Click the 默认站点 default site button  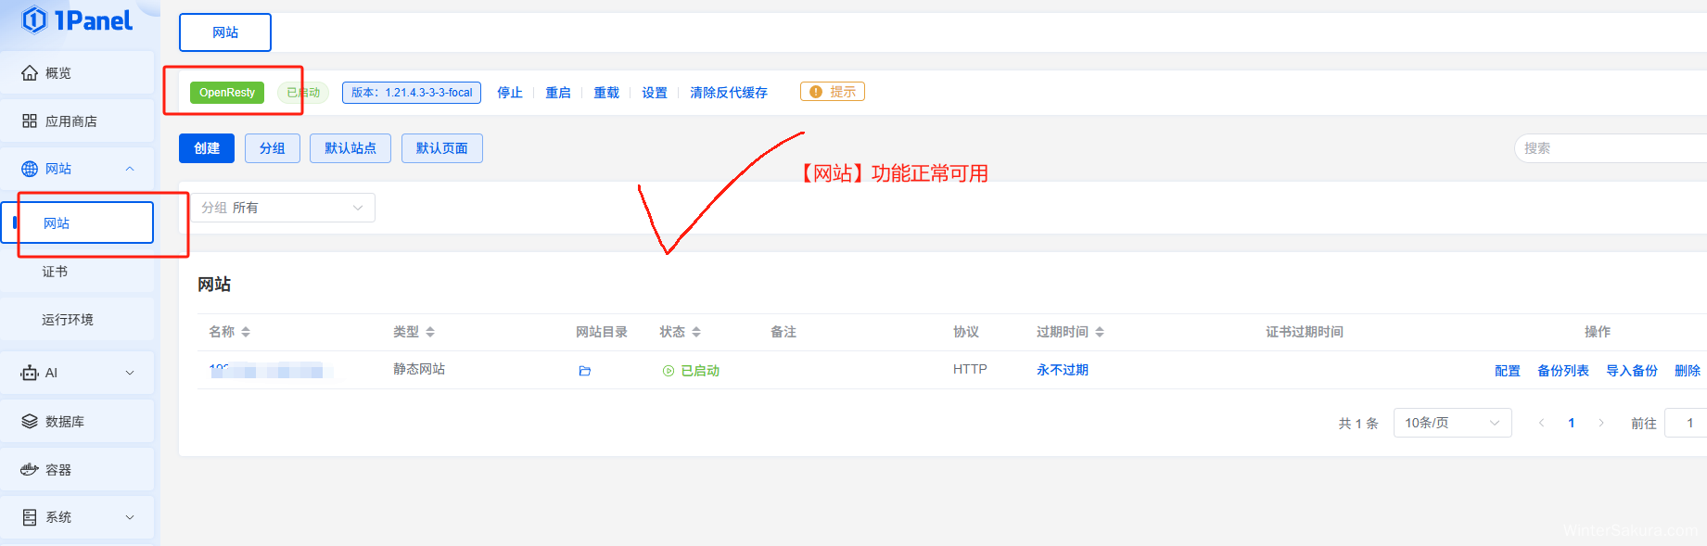click(350, 148)
